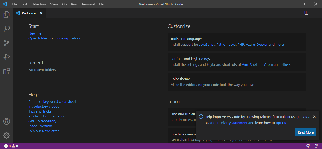Open the Explorer view in activity bar
Screen dimensions: 322x149
point(6,14)
